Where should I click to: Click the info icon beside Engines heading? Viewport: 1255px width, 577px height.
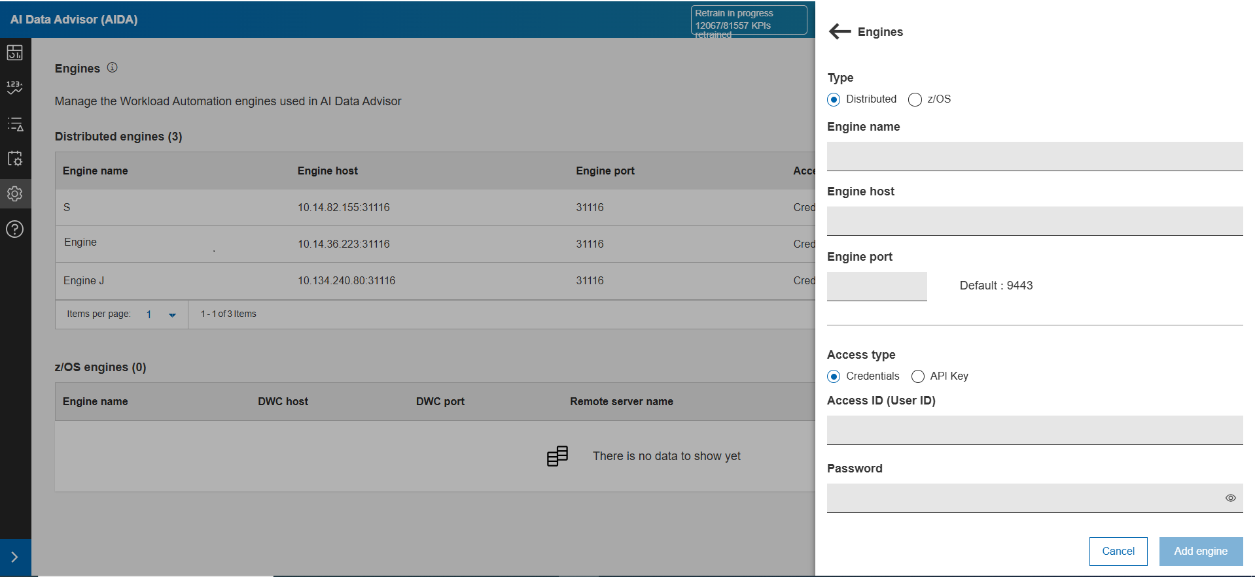tap(113, 68)
